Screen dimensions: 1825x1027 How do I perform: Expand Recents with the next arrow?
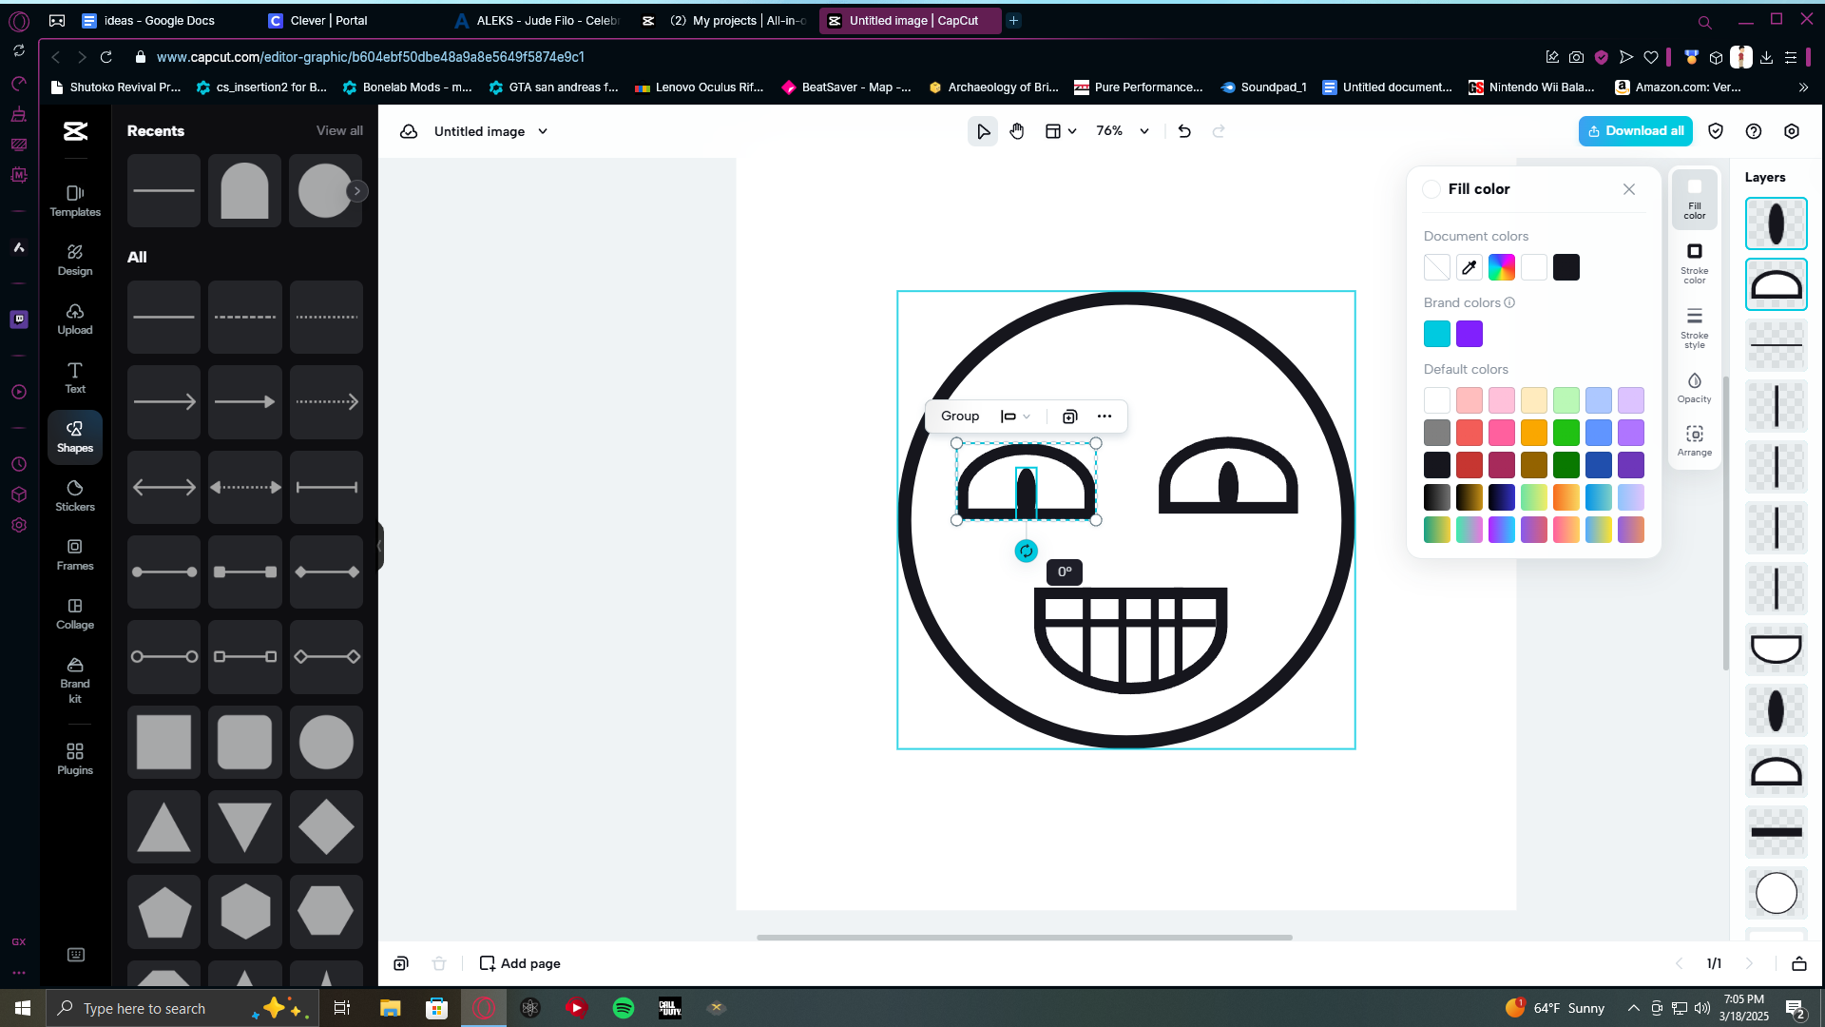click(357, 191)
